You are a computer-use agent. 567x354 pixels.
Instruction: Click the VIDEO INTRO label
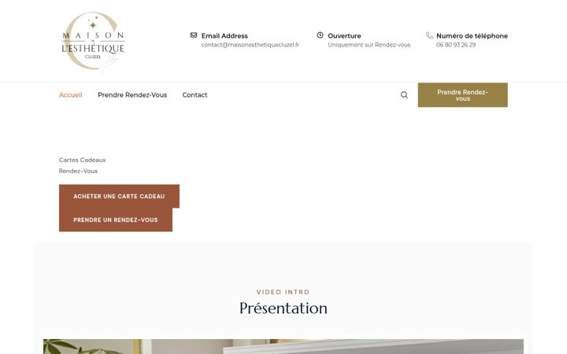(283, 292)
